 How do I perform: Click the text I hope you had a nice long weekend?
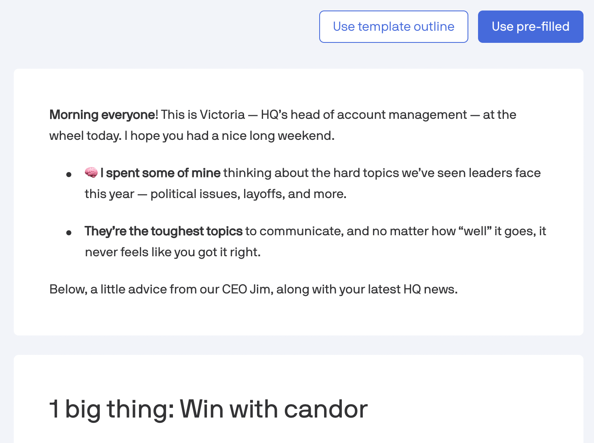tap(230, 136)
